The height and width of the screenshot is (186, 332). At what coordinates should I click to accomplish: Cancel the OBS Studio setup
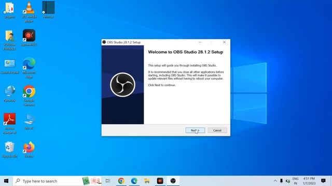click(217, 130)
